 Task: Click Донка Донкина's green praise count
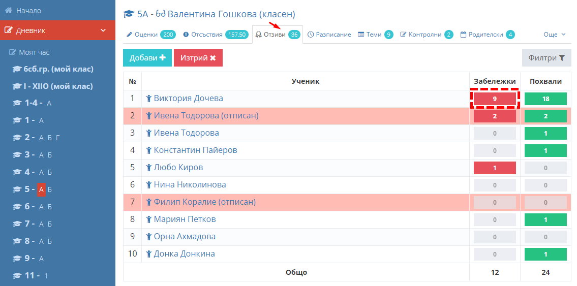(545, 254)
